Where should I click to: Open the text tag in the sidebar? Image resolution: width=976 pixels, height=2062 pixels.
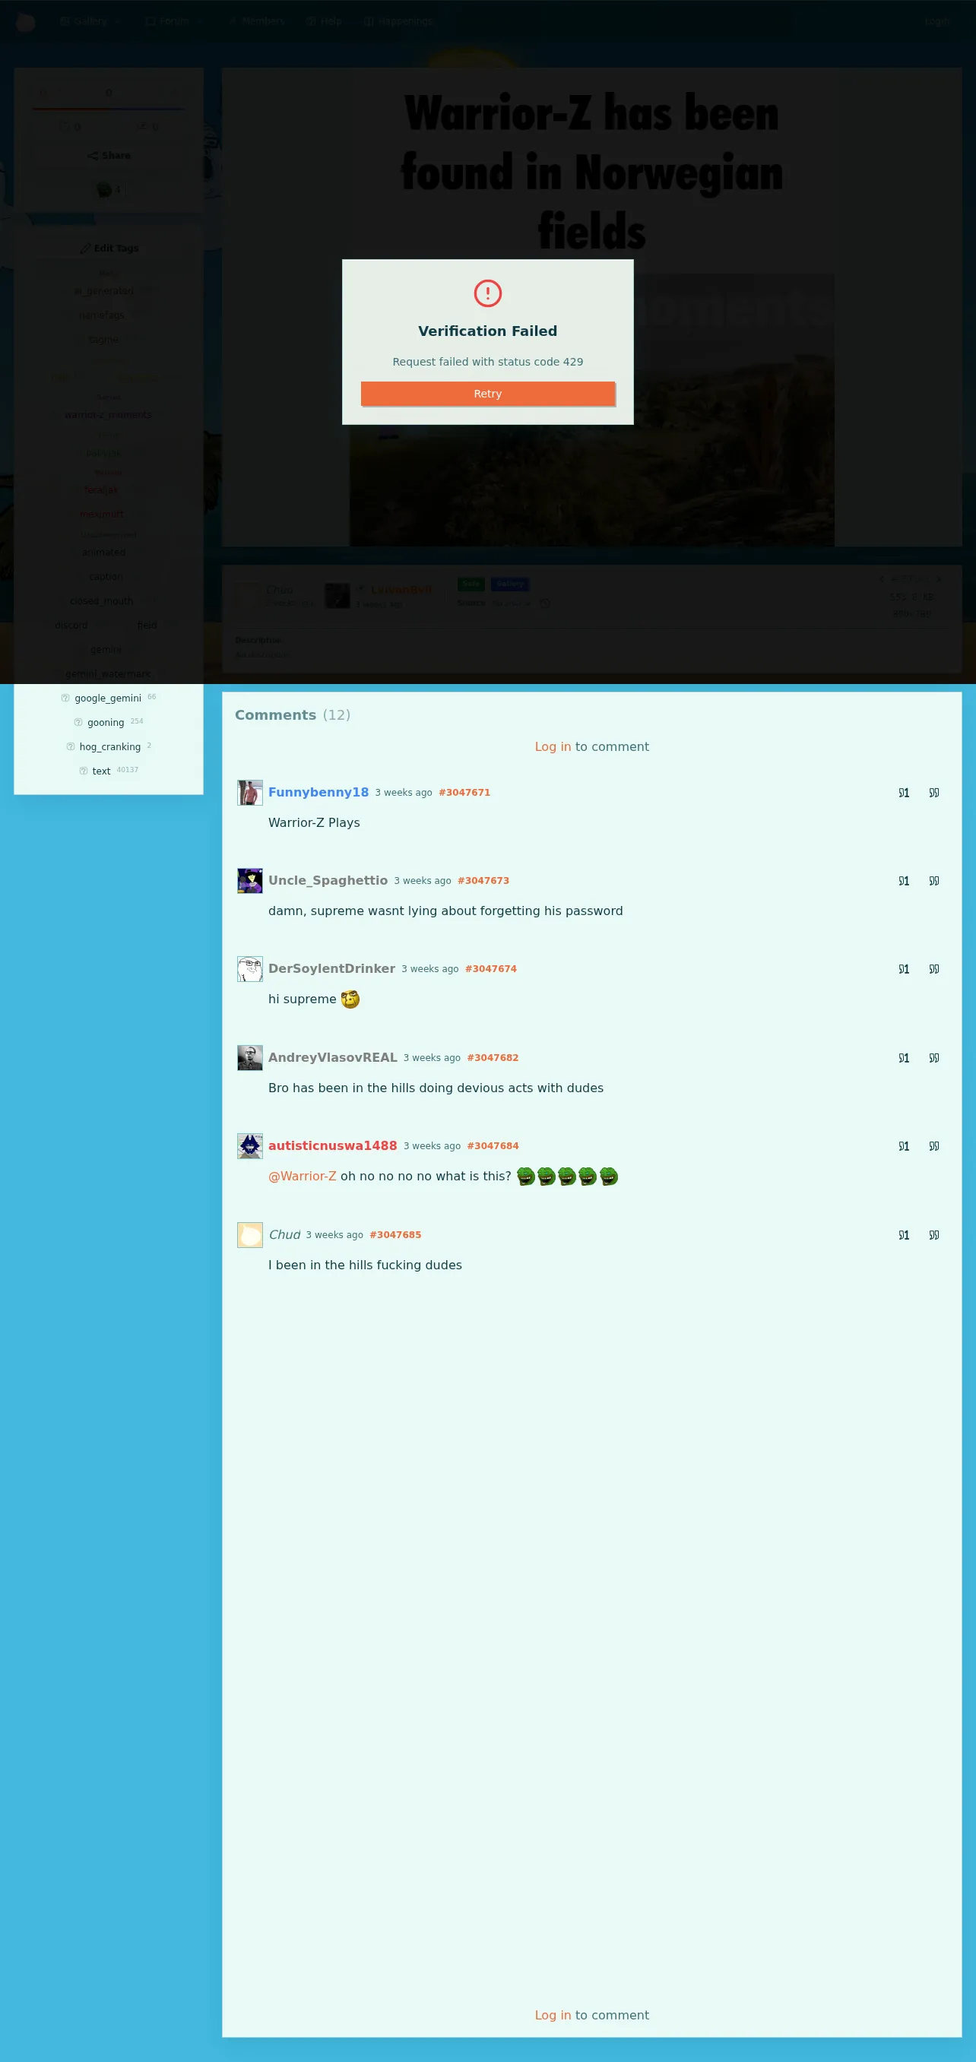(101, 771)
